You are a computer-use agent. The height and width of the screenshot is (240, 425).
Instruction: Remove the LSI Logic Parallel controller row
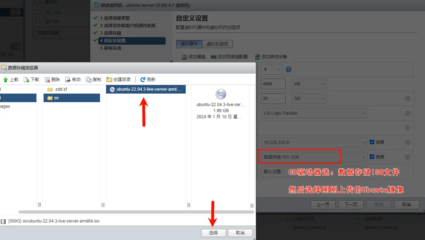tap(407, 113)
